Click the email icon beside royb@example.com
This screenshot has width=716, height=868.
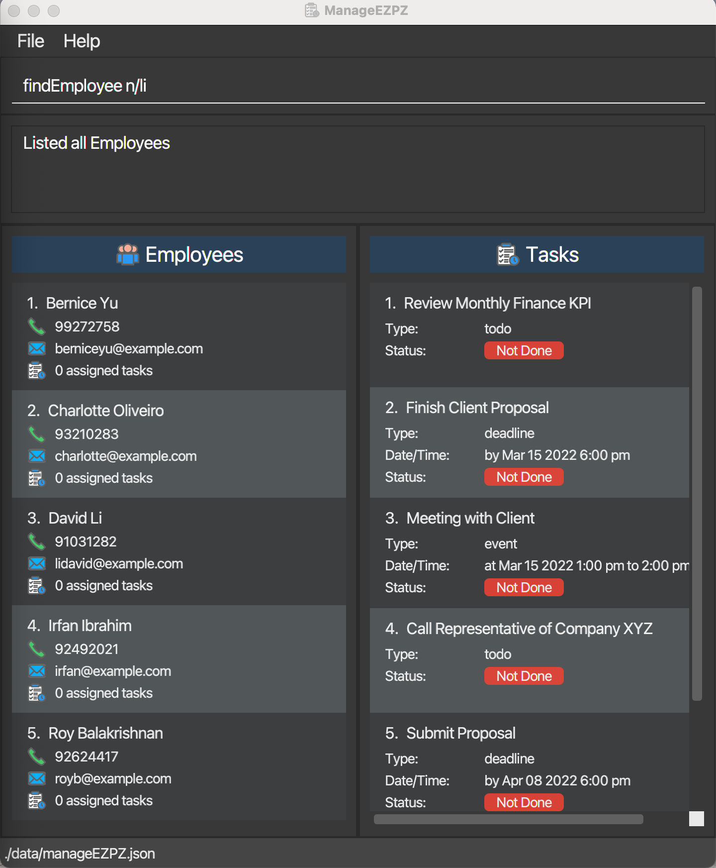point(37,778)
